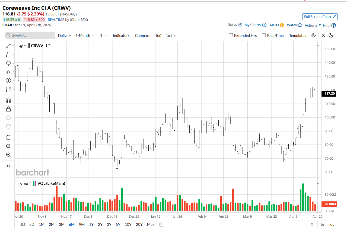Open Help question mark icon
This screenshot has width=347, height=238.
[334, 25]
